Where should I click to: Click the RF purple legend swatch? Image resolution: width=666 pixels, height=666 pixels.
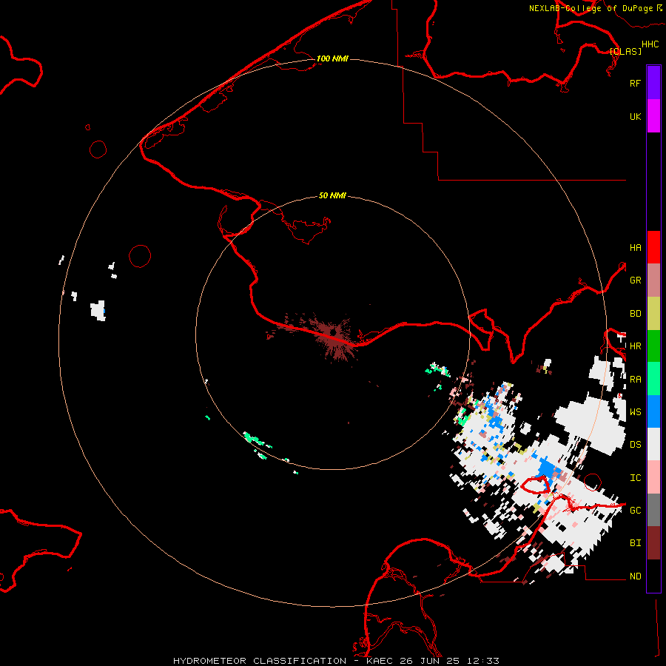click(x=653, y=83)
